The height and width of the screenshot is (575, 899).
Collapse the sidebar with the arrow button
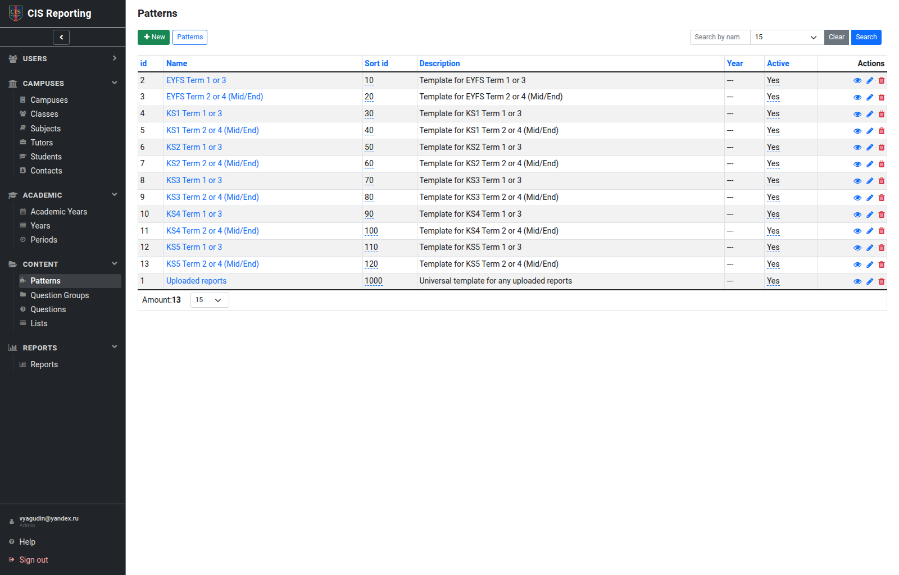61,37
